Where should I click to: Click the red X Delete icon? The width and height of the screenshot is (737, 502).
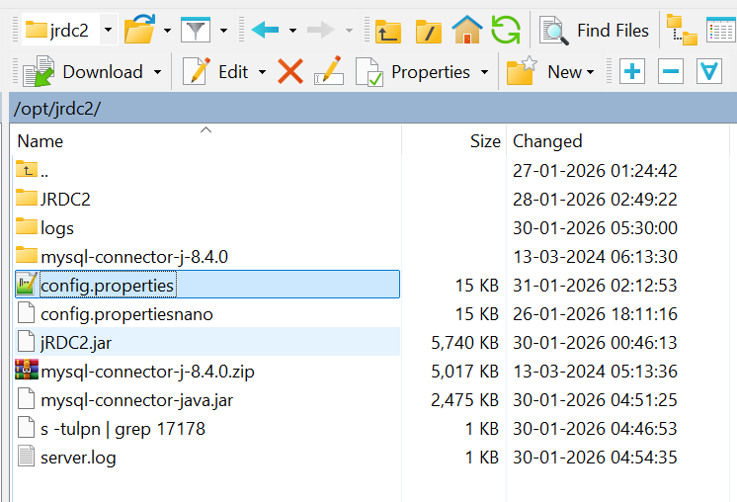(290, 71)
